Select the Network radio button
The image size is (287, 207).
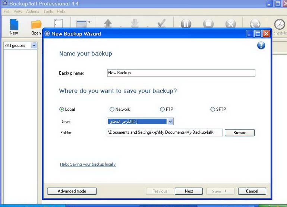click(112, 109)
